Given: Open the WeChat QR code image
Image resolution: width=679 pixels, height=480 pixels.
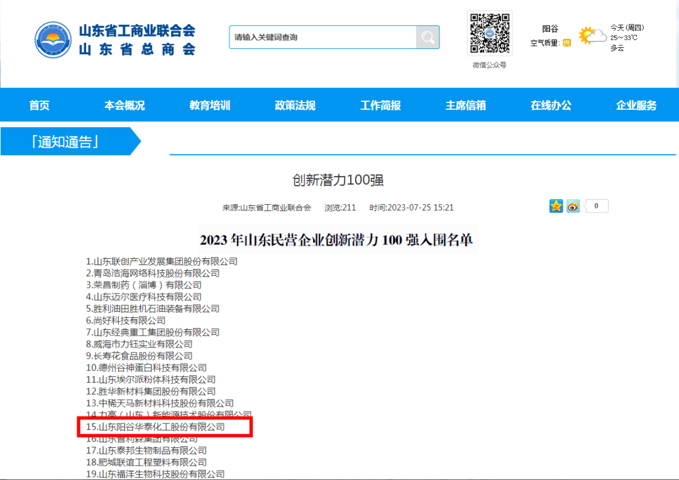Looking at the screenshot, I should pos(490,33).
